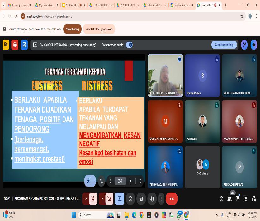Expand the microphone audio settings arrow
Viewport: 260px width, 221px height.
tap(86, 199)
